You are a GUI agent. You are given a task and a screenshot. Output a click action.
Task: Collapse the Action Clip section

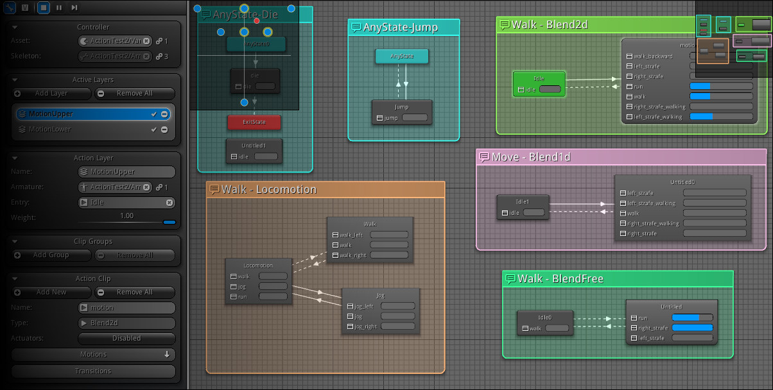click(x=15, y=279)
